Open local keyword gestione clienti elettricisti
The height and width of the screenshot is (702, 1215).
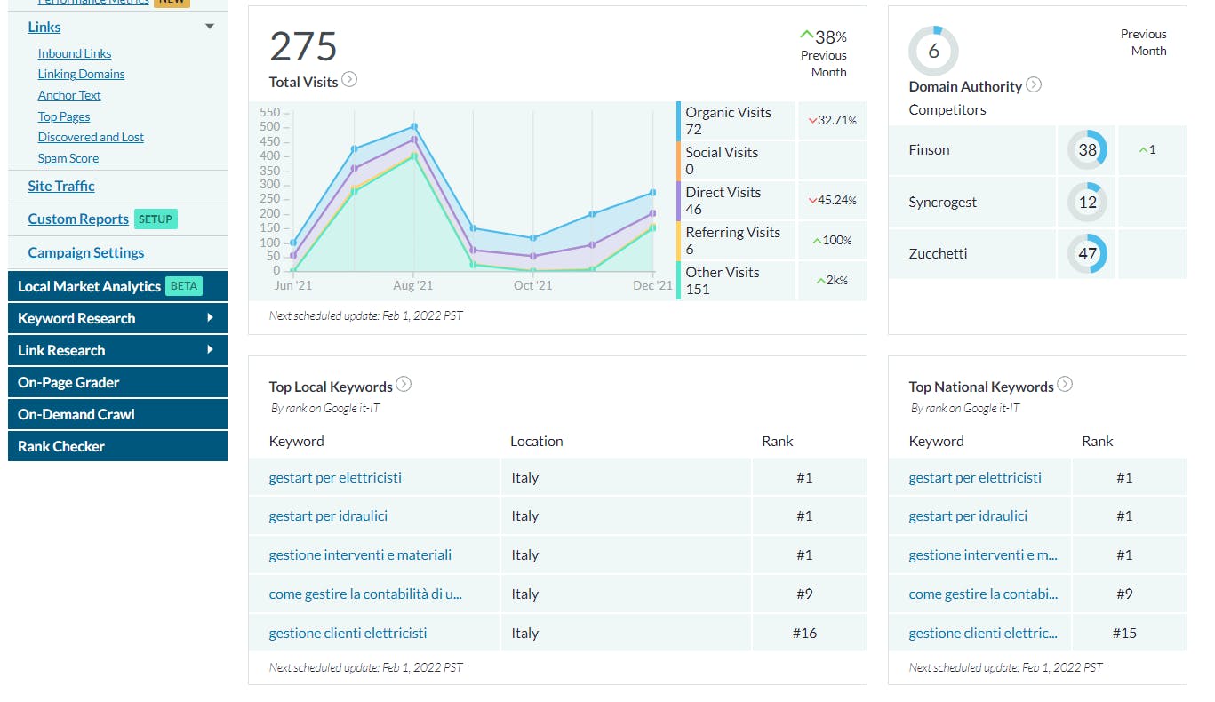tap(348, 633)
